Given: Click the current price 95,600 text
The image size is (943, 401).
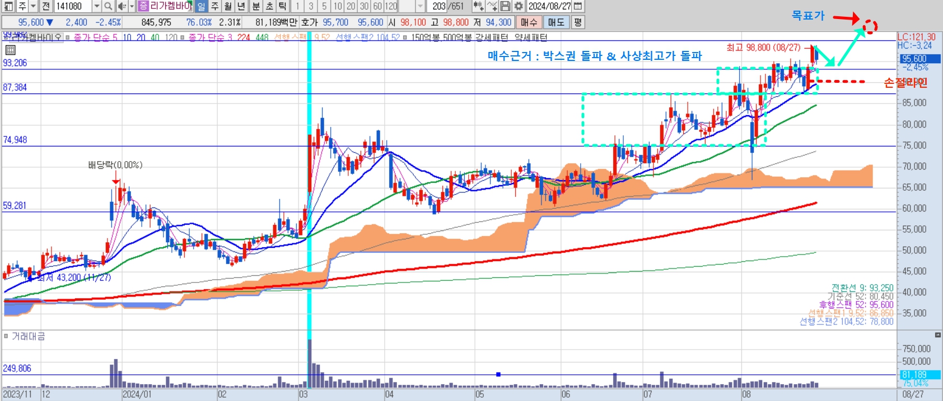Looking at the screenshot, I should (x=31, y=22).
